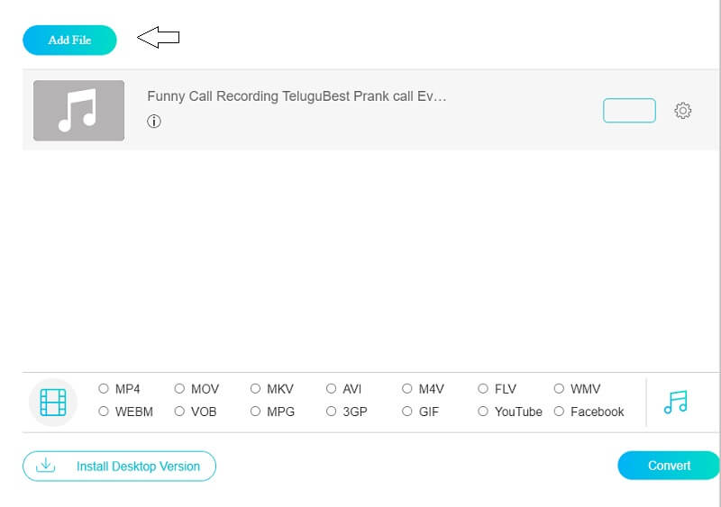Select the WEBM format option

[x=104, y=412]
